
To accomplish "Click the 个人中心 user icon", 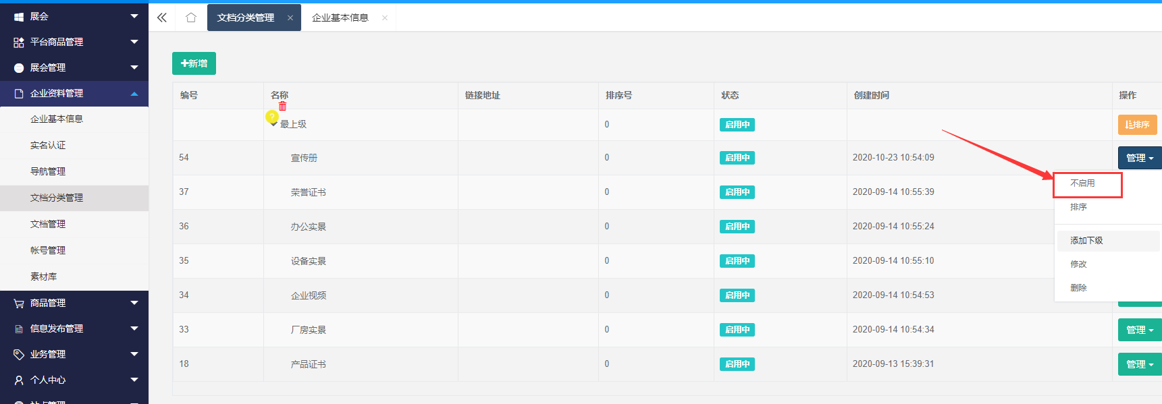I will point(19,380).
